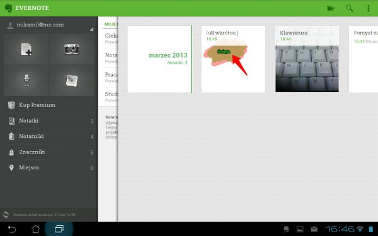Image resolution: width=378 pixels, height=236 pixels.
Task: Tap the picture notification icon in status bar
Action: click(300, 229)
